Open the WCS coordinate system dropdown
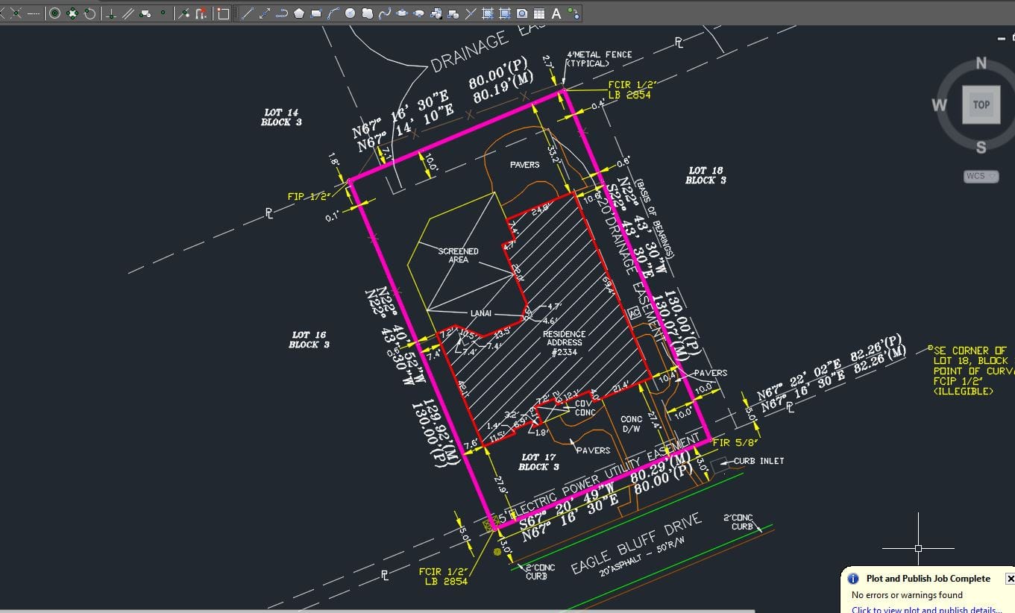This screenshot has width=1015, height=613. pyautogui.click(x=980, y=177)
